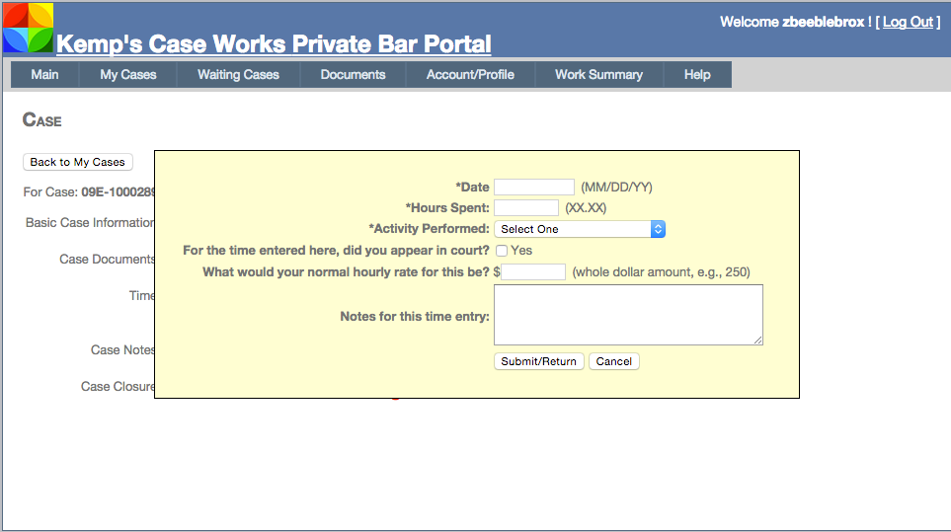Click into the Hours Spent field
Viewport: 951px width, 532px height.
(525, 207)
